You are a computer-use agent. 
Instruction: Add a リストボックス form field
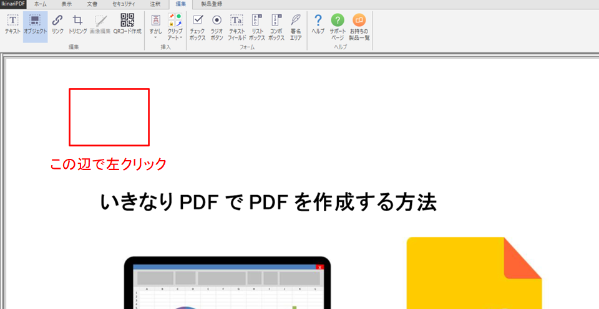click(x=257, y=27)
